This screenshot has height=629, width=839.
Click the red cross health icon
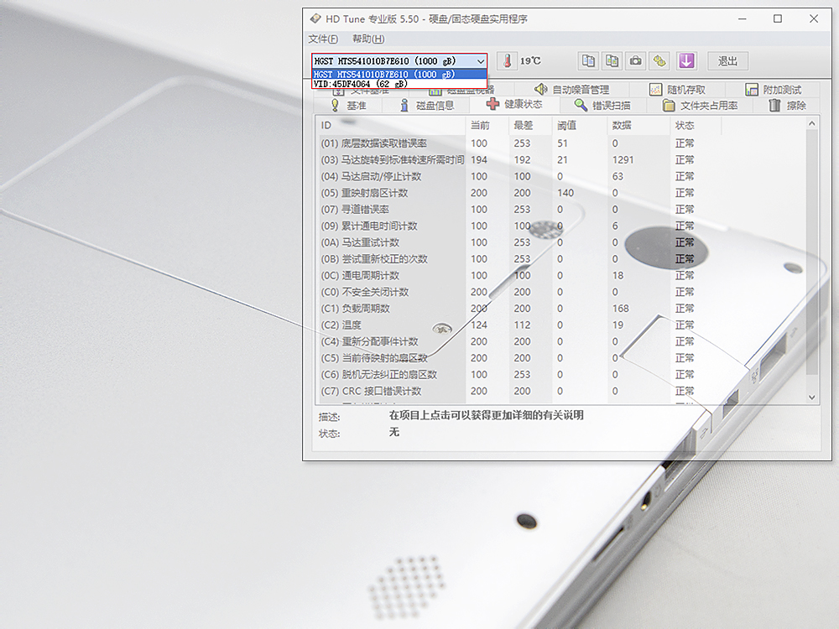(492, 104)
